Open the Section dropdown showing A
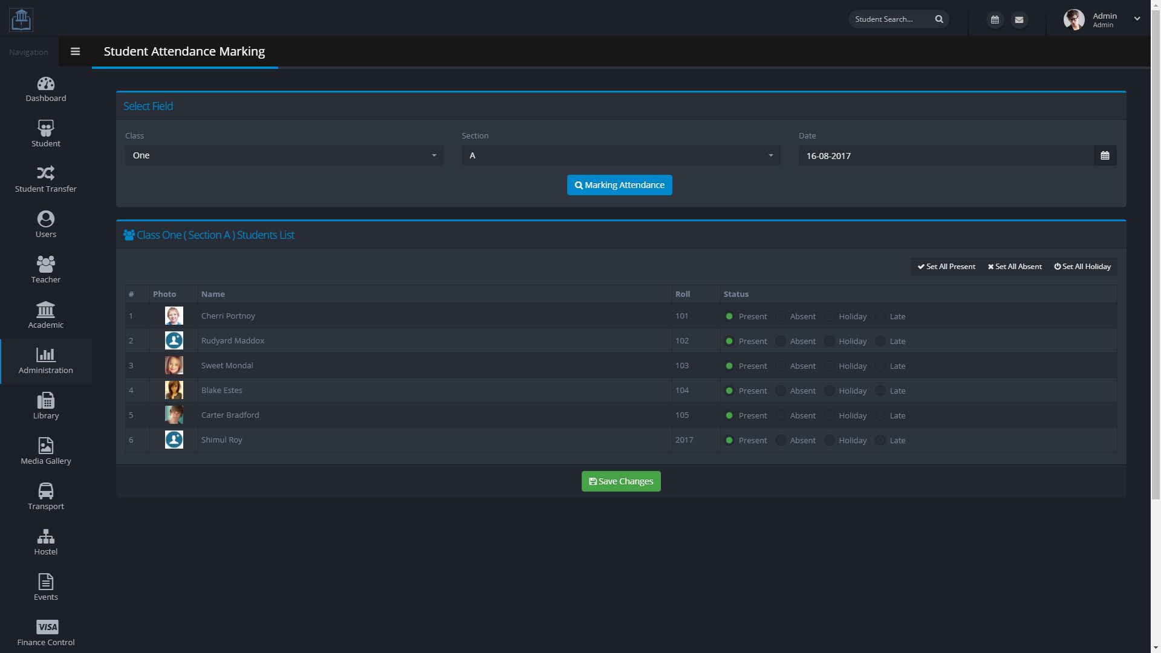The image size is (1161, 653). coord(620,155)
